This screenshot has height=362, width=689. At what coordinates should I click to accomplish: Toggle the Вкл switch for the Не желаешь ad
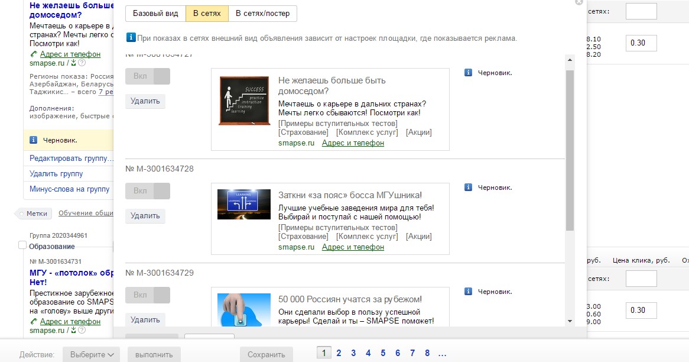click(148, 76)
